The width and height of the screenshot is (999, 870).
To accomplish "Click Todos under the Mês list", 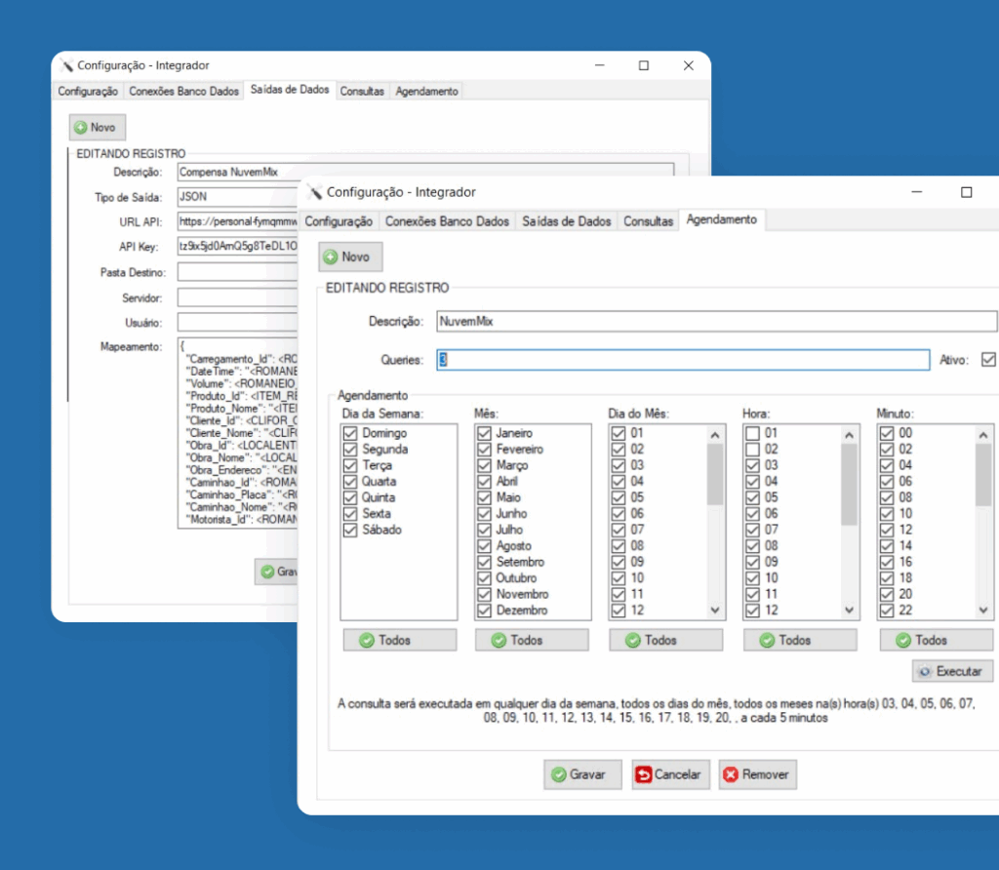I will 532,640.
